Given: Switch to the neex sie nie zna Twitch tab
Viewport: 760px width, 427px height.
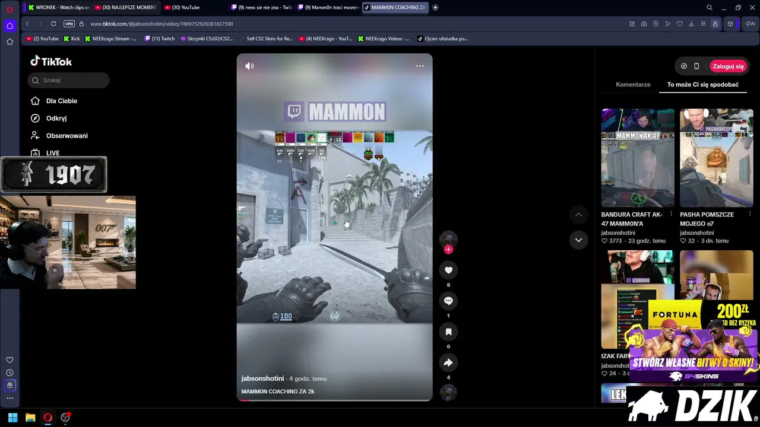Looking at the screenshot, I should (x=261, y=8).
